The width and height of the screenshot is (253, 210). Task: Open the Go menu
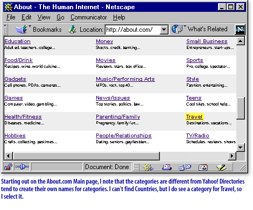tap(60, 17)
